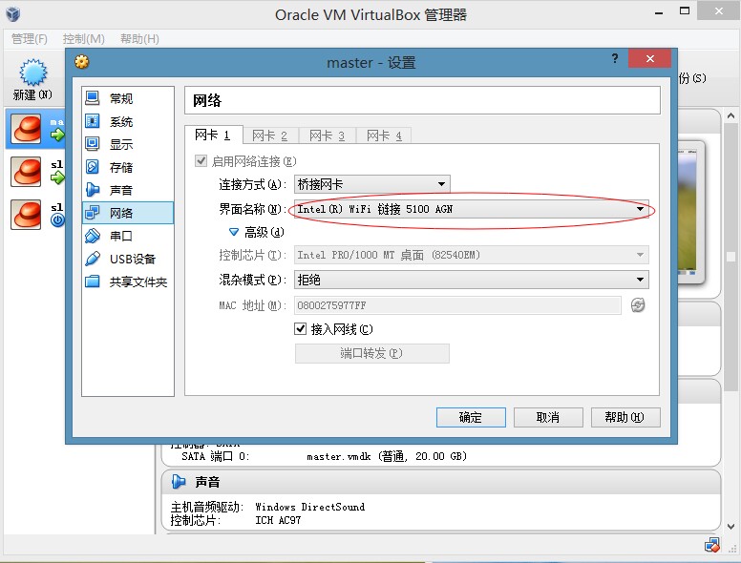This screenshot has width=741, height=563.
Task: Open the 帮助(H) menu
Action: (x=139, y=39)
